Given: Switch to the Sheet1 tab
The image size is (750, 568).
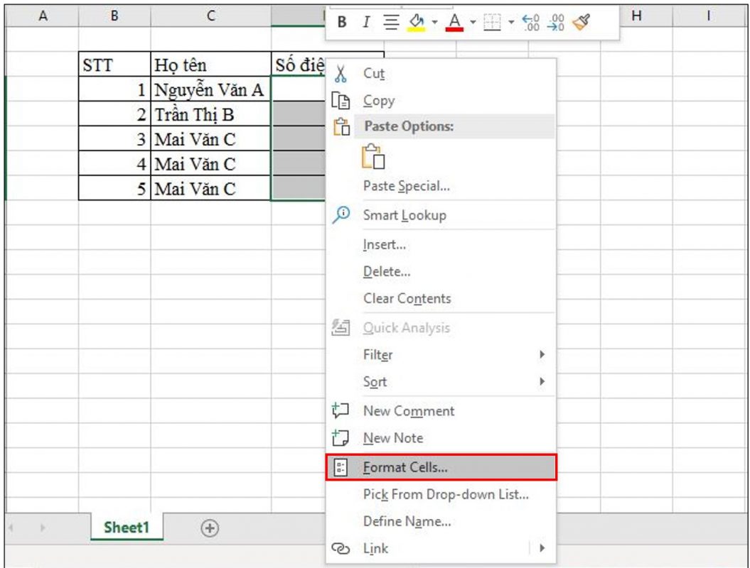Looking at the screenshot, I should pyautogui.click(x=127, y=528).
